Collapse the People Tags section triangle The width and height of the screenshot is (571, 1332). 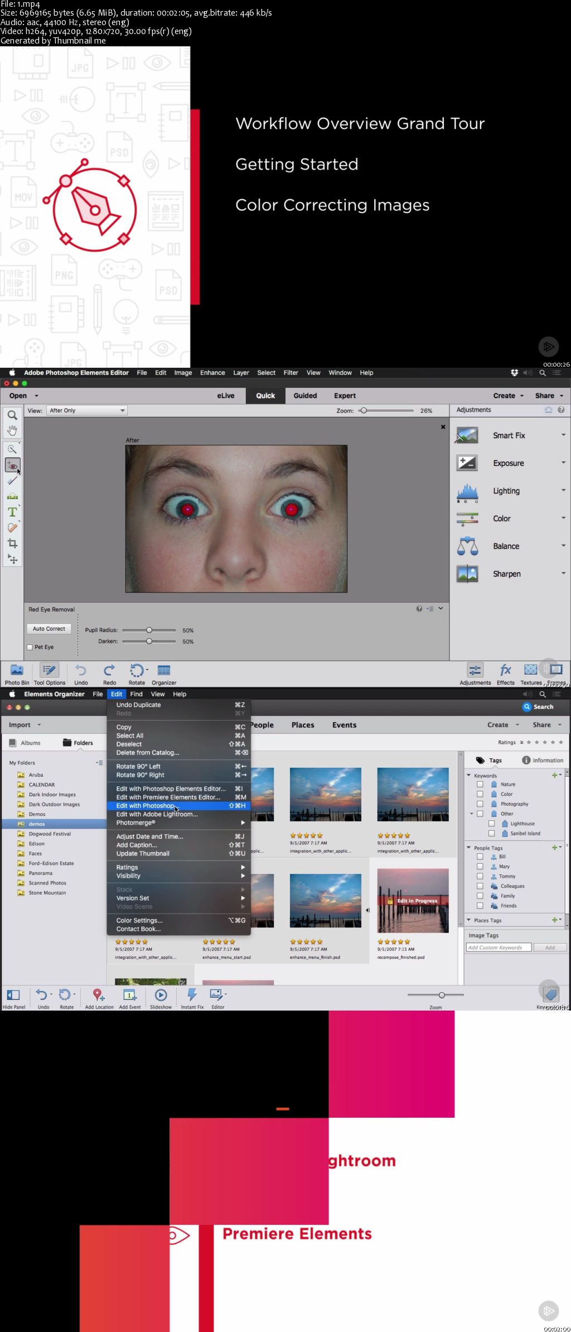click(x=468, y=848)
